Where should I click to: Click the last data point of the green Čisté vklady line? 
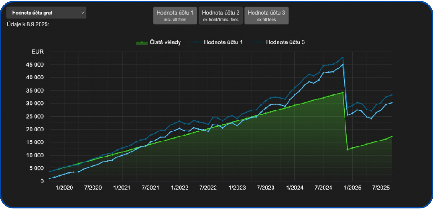392,136
